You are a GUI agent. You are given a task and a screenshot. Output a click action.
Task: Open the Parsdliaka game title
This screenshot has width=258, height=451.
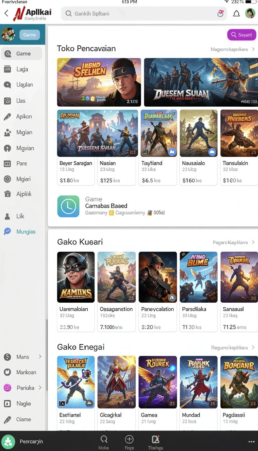click(194, 309)
